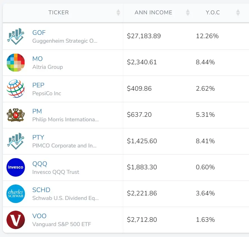Select the PEP annual income value $409.86
249x237 pixels.
pos(139,88)
